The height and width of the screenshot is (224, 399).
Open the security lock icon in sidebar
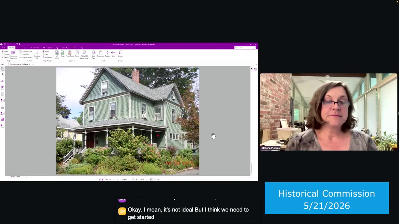2,119
